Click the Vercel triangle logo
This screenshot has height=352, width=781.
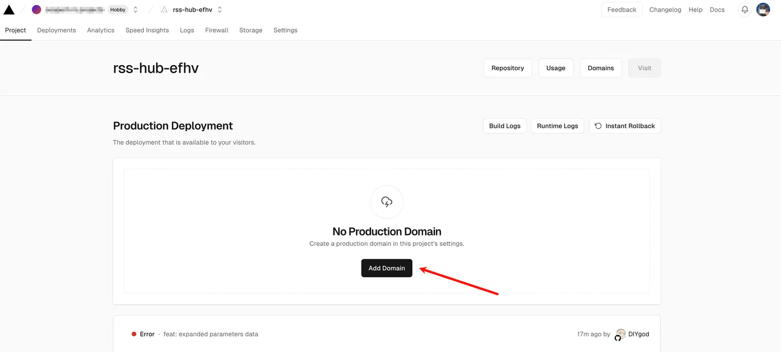[x=9, y=9]
